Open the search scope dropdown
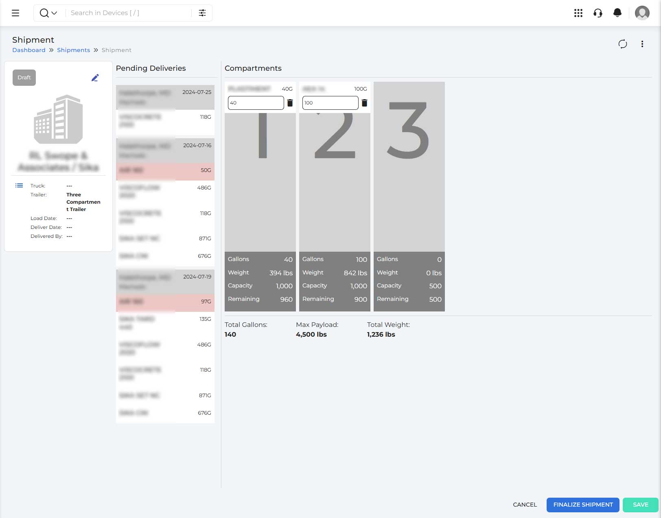The height and width of the screenshot is (518, 661). pos(48,13)
